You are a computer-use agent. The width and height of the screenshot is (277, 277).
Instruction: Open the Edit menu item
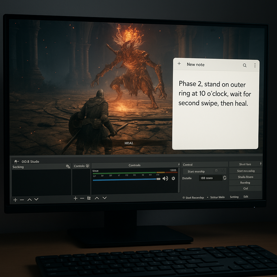point(246,197)
